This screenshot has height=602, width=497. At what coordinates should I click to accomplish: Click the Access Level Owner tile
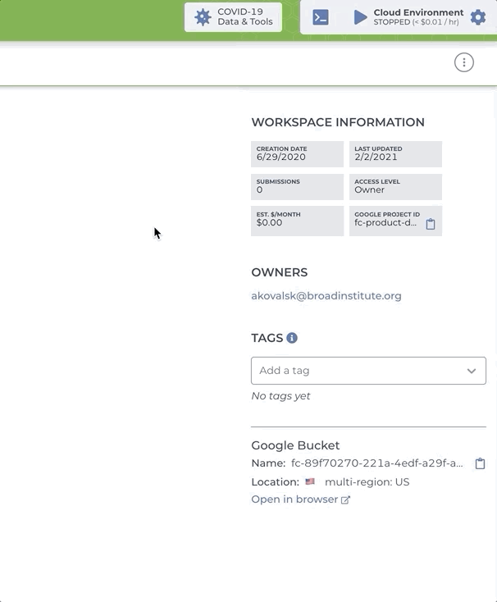coord(395,187)
